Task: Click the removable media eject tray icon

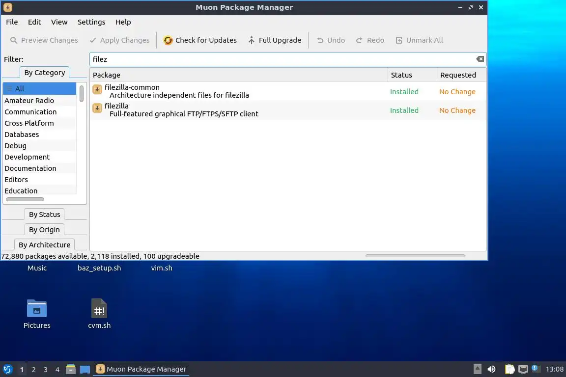Action: [x=477, y=369]
